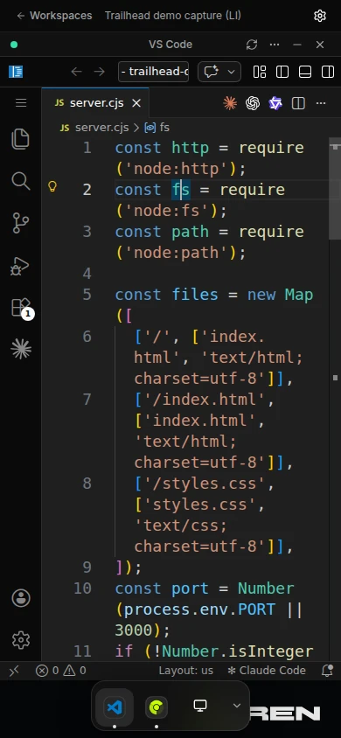The image size is (341, 738).
Task: Click 'PORT' on line 10
Action: (256, 609)
